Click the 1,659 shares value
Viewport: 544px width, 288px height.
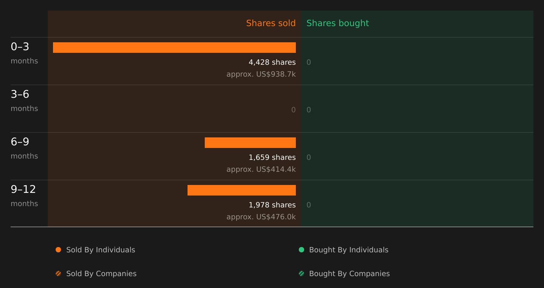[x=272, y=158]
